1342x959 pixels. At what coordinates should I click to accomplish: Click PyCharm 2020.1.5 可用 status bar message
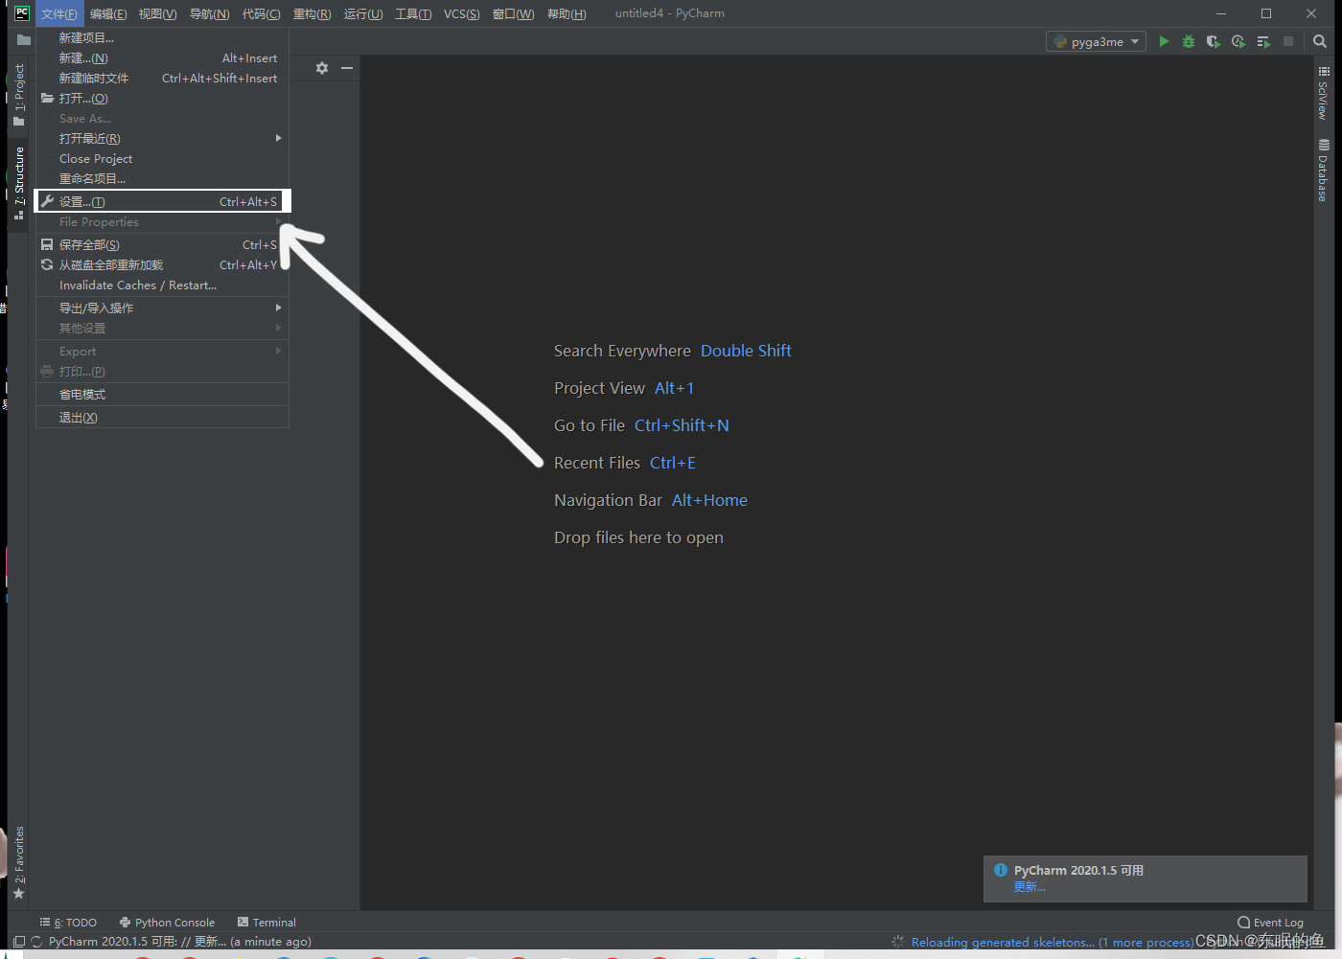(180, 942)
